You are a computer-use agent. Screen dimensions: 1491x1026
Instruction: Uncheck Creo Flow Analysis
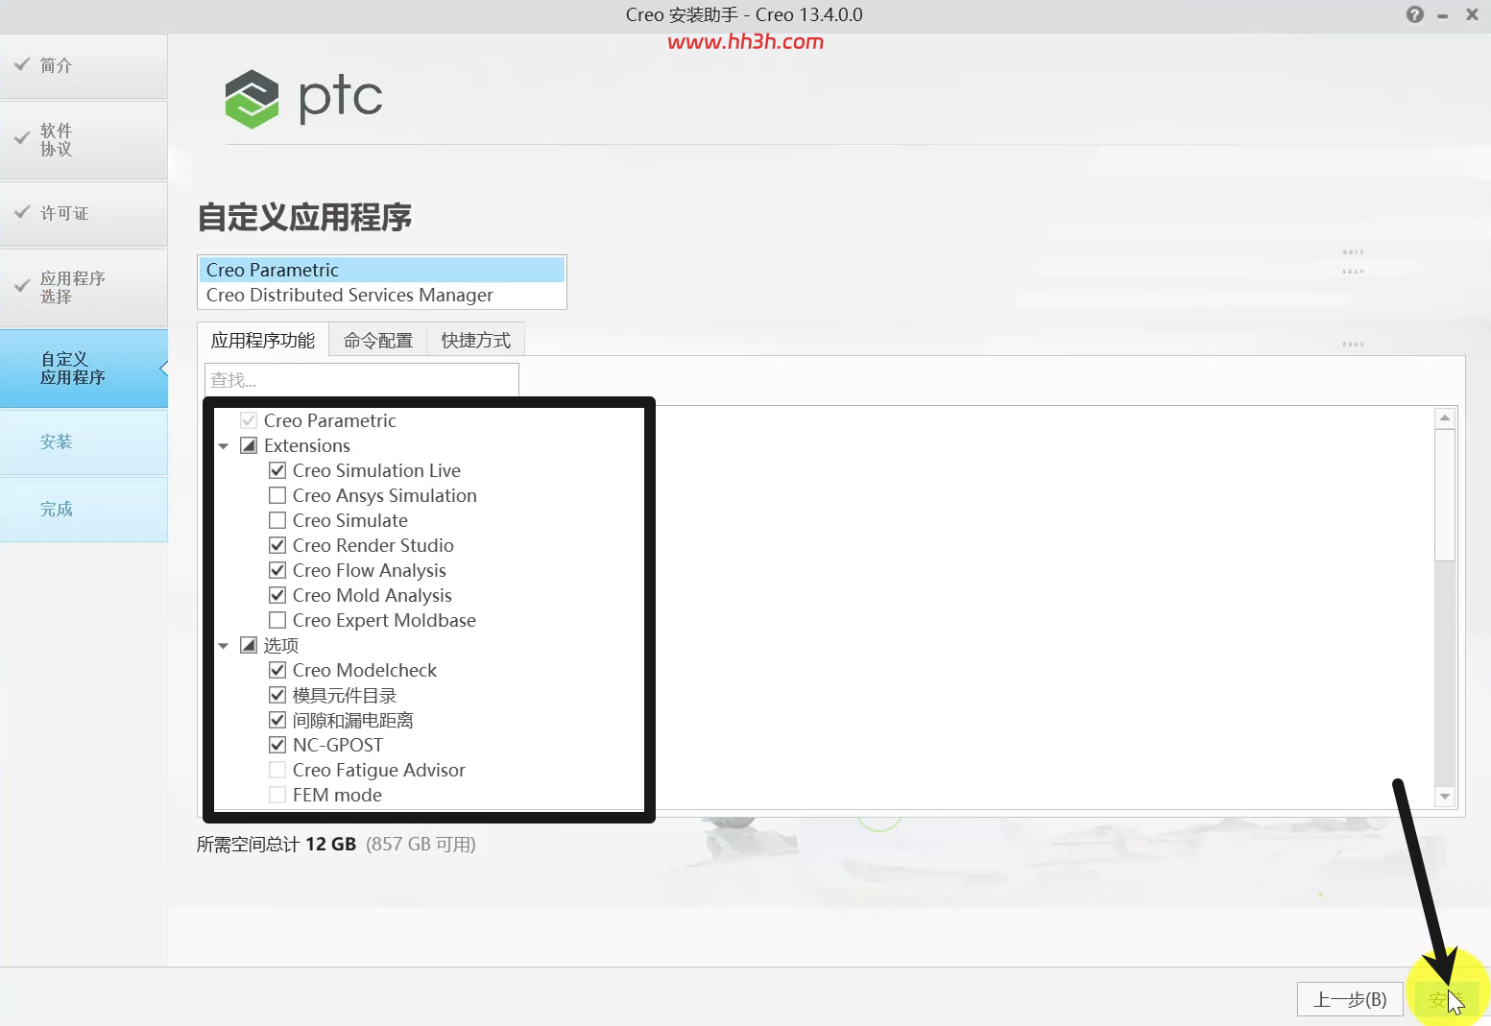277,570
